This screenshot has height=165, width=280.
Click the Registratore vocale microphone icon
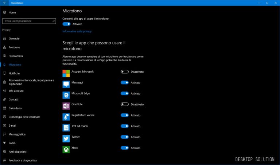(x=66, y=117)
